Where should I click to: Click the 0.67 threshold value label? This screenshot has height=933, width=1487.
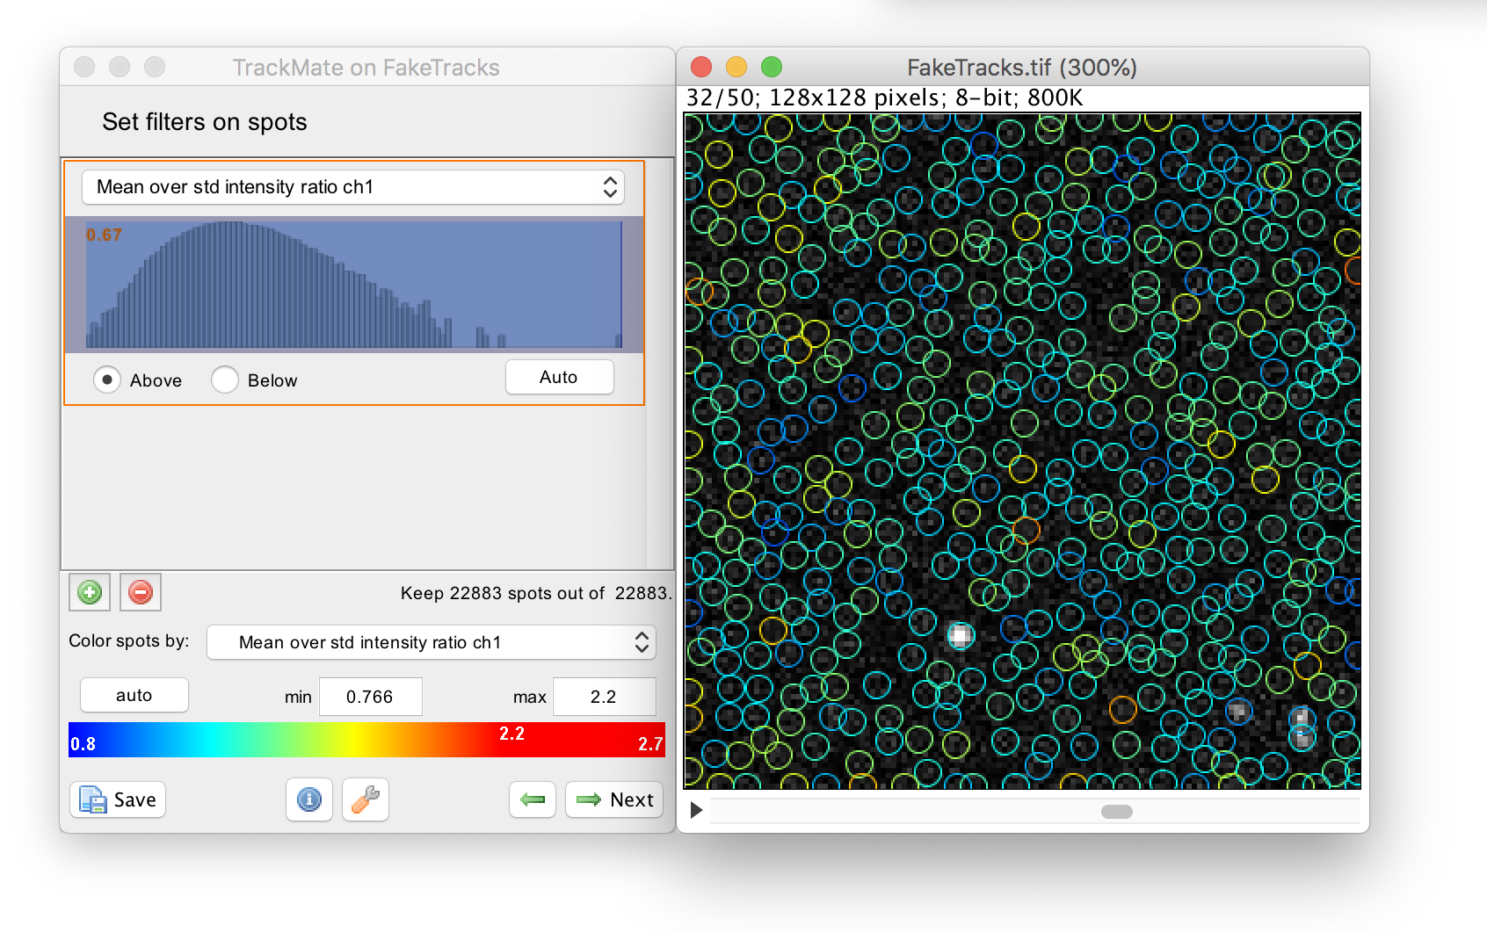coord(104,235)
